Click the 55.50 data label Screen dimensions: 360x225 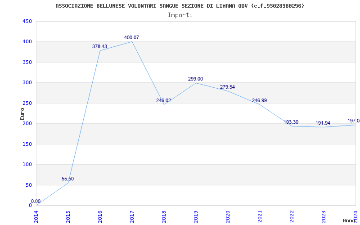tap(68, 179)
